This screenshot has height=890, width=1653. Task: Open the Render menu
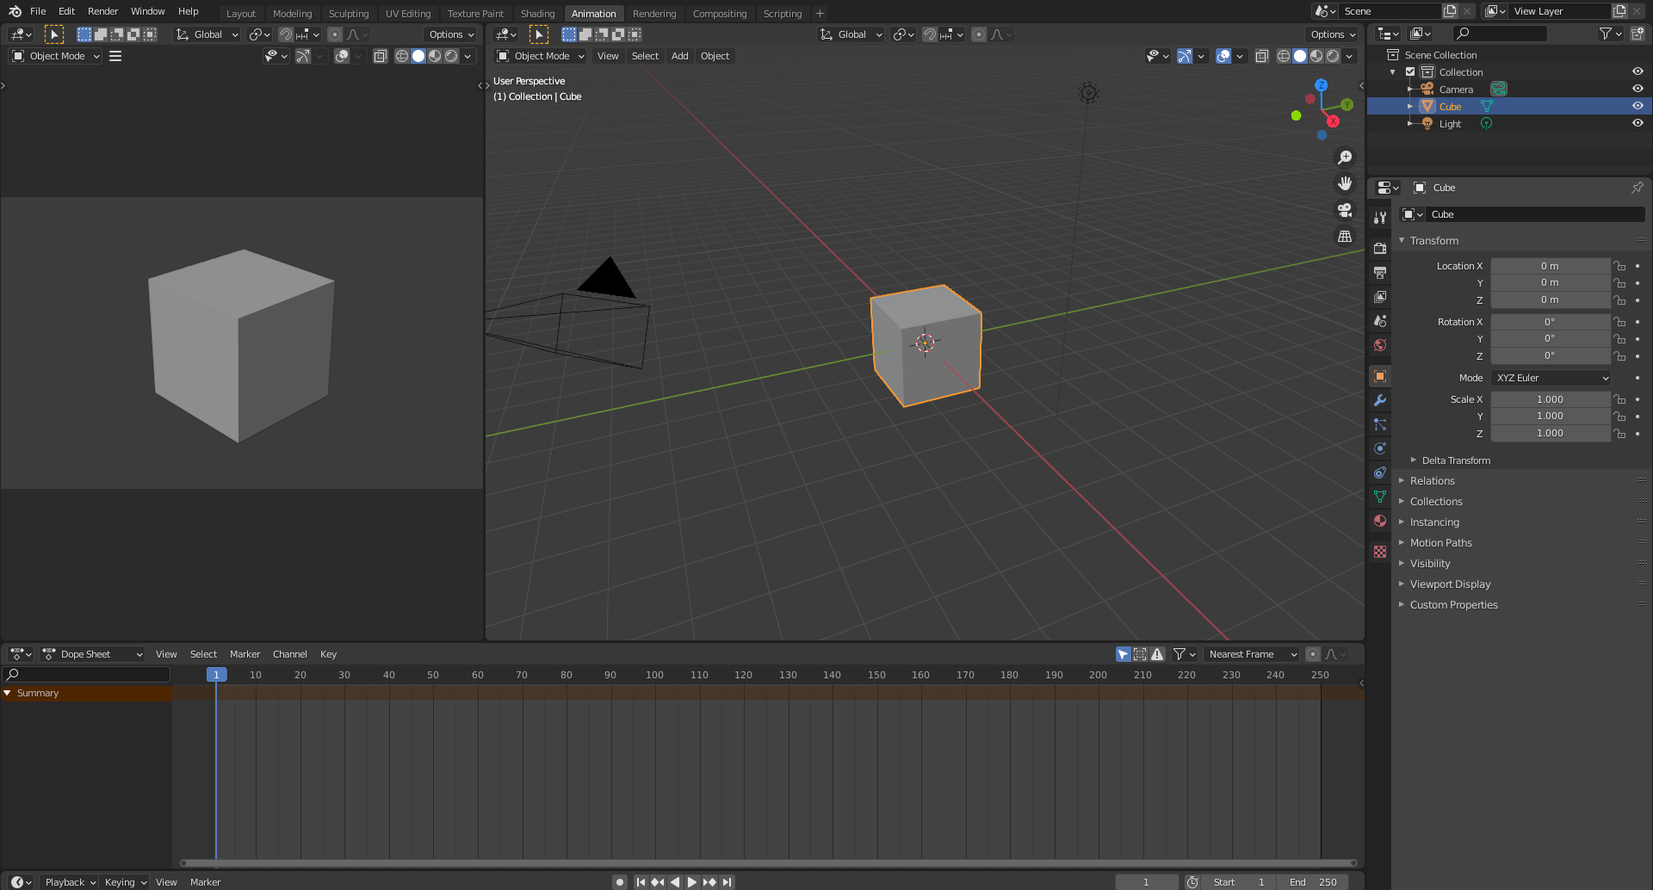pyautogui.click(x=102, y=11)
